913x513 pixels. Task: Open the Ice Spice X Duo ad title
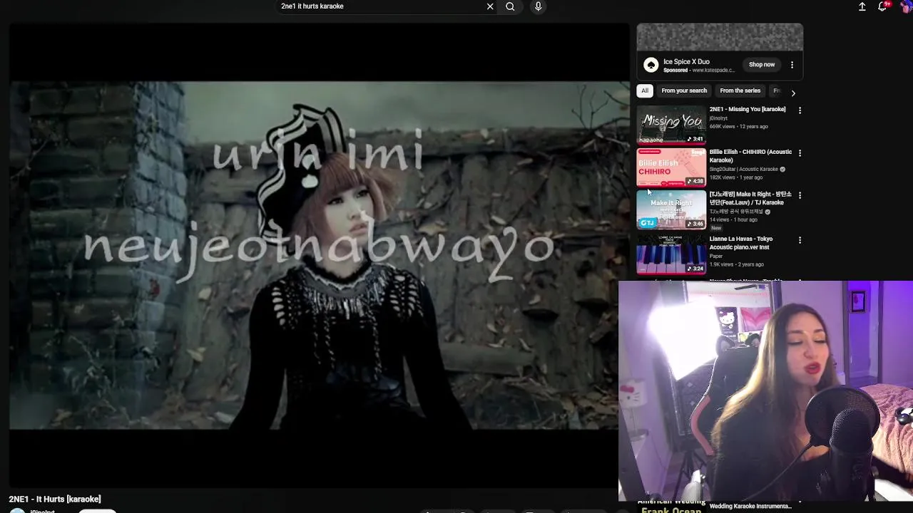coord(686,62)
